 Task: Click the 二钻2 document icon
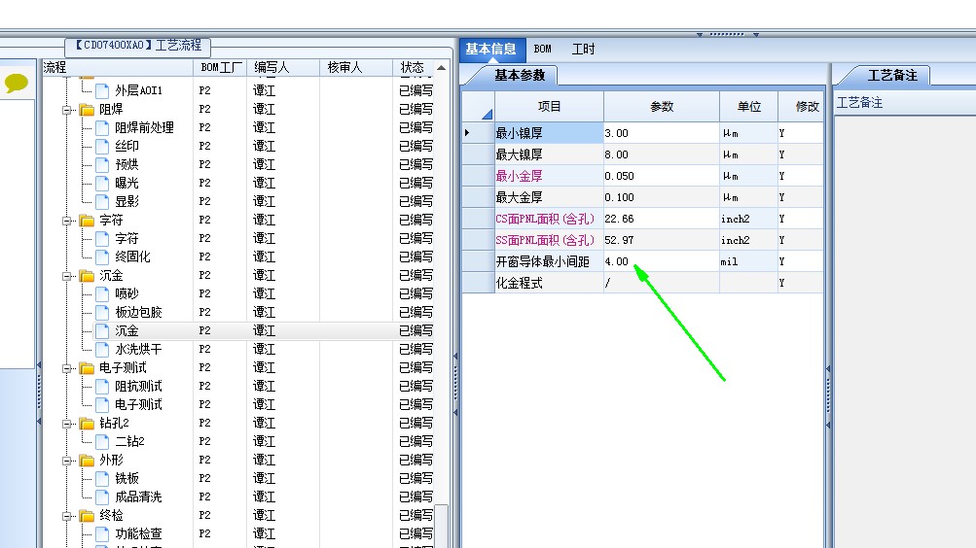[103, 442]
